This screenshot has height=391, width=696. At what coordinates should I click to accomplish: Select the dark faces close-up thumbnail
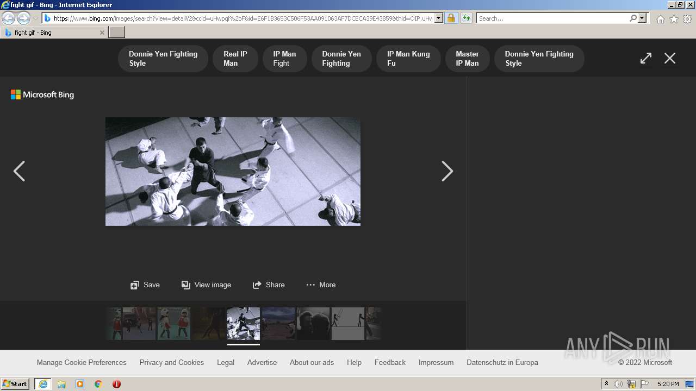point(313,324)
